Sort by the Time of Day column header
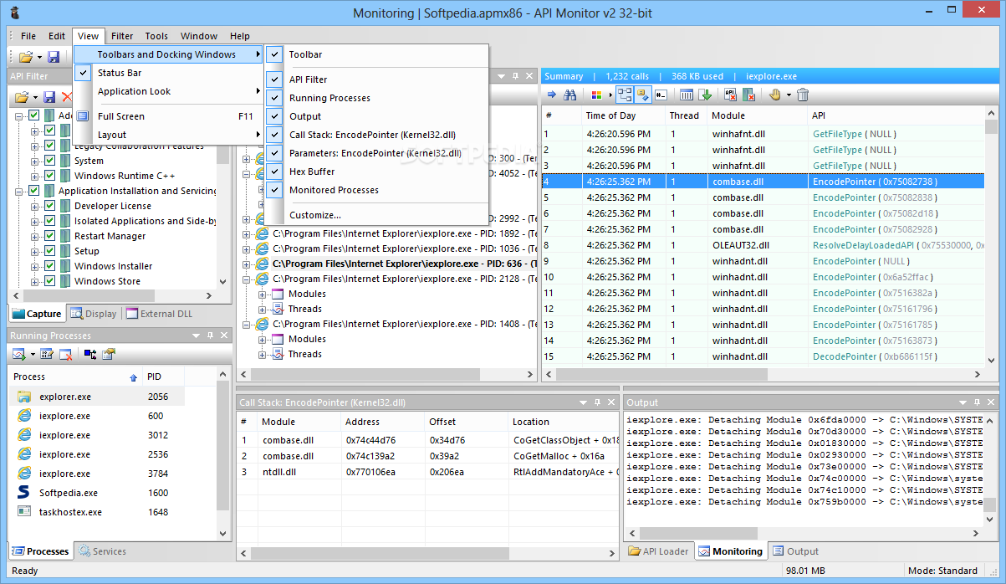The width and height of the screenshot is (1006, 584). (622, 115)
